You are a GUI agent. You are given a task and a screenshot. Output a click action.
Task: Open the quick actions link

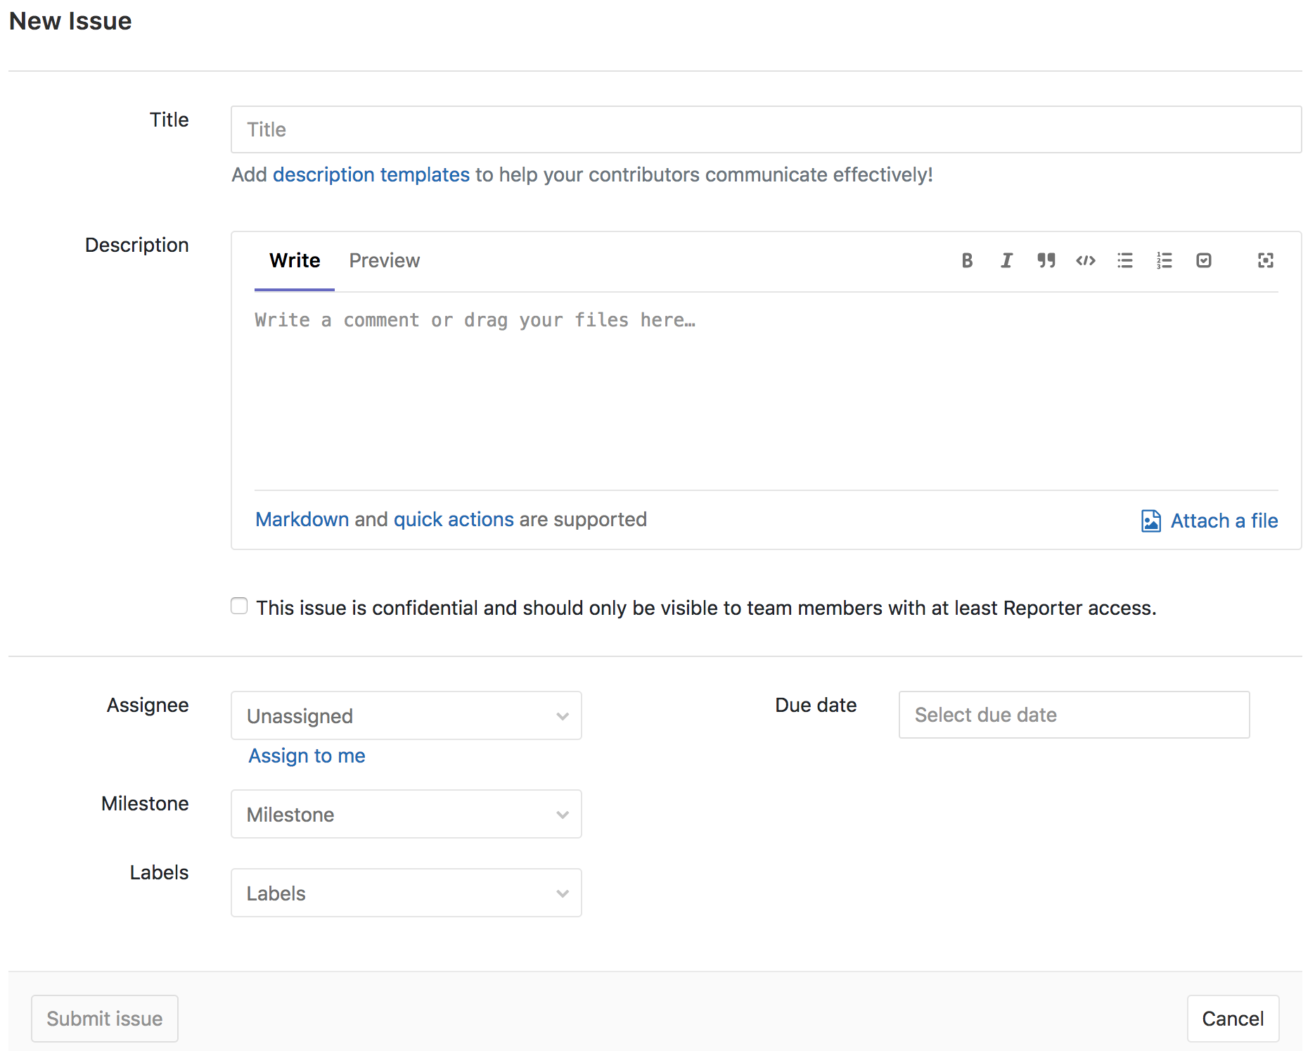454,519
